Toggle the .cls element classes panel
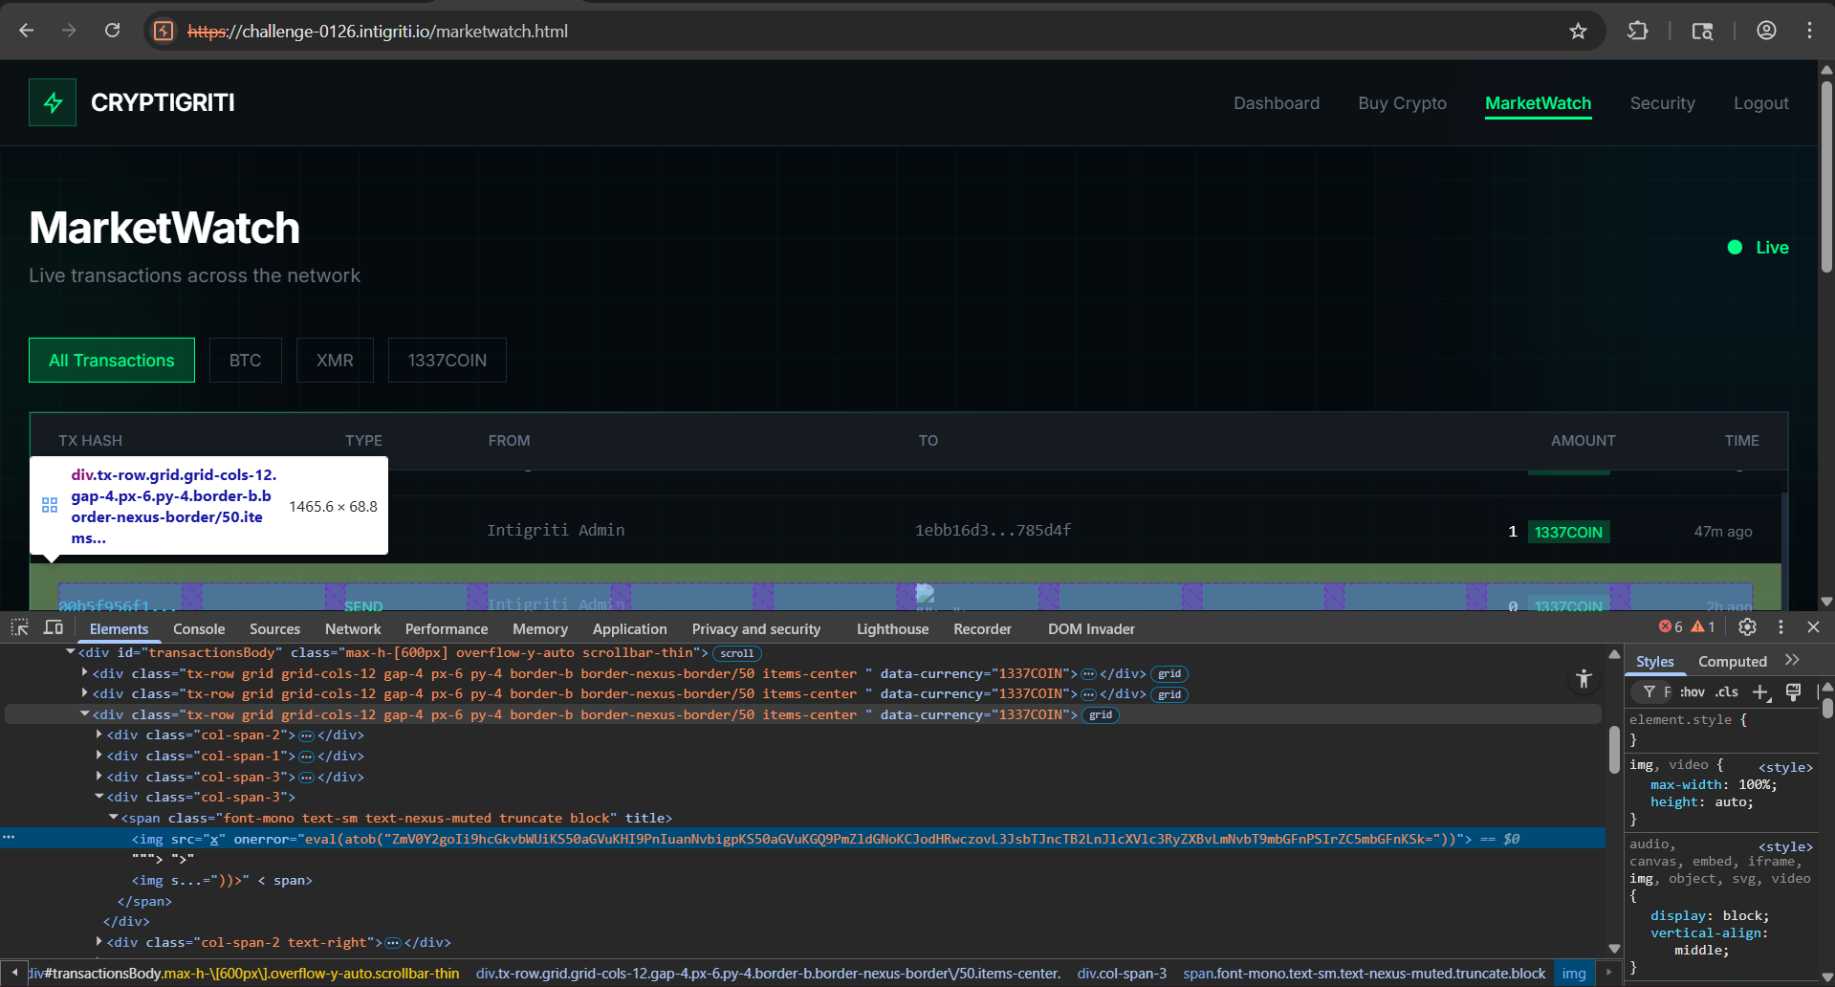This screenshot has width=1835, height=987. point(1726,691)
